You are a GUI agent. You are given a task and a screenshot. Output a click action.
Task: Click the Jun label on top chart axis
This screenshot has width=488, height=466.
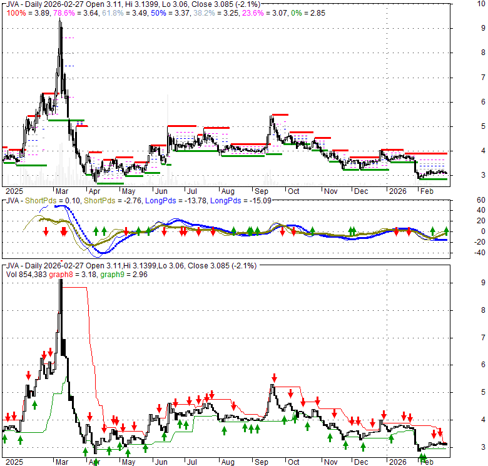pos(161,191)
